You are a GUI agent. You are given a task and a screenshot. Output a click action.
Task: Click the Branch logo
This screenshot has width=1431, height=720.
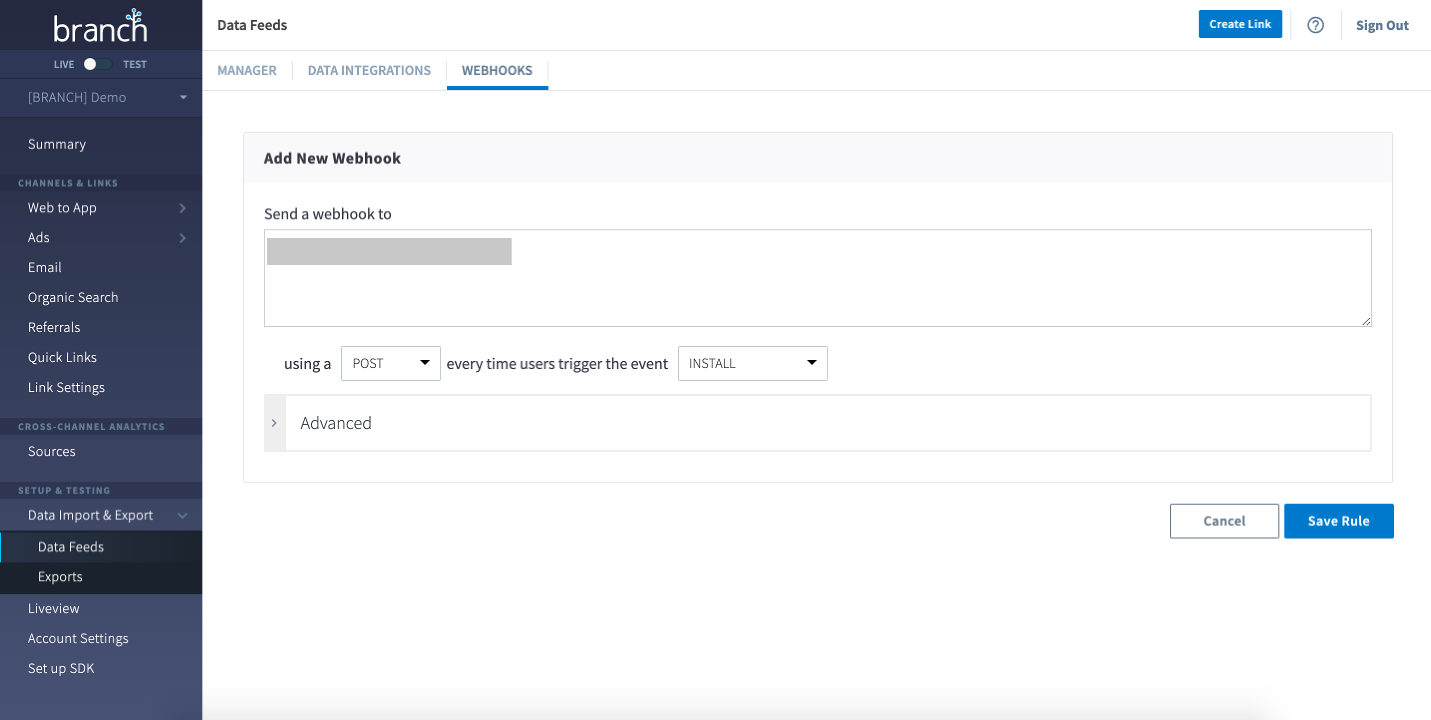point(100,25)
